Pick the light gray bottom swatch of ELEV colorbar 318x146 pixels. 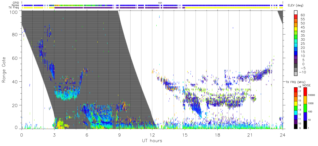tap(296, 73)
